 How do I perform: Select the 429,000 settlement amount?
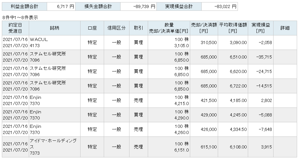(x=209, y=115)
